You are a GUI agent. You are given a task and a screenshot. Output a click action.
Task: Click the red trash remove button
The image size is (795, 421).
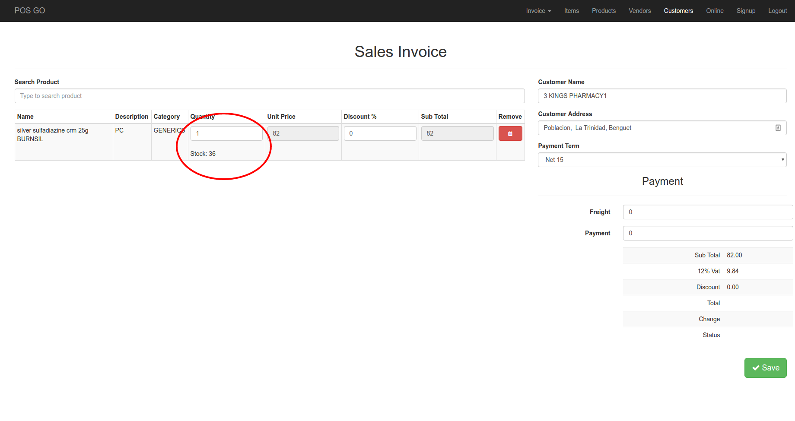coord(510,133)
